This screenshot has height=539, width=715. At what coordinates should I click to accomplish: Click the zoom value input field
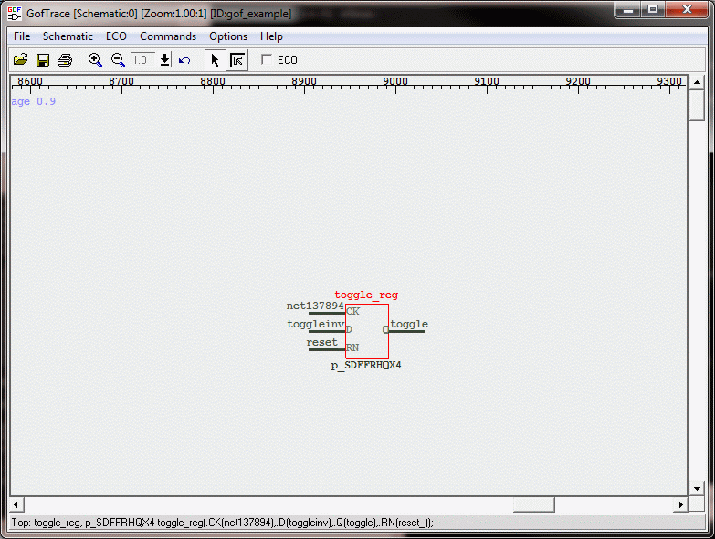click(142, 60)
